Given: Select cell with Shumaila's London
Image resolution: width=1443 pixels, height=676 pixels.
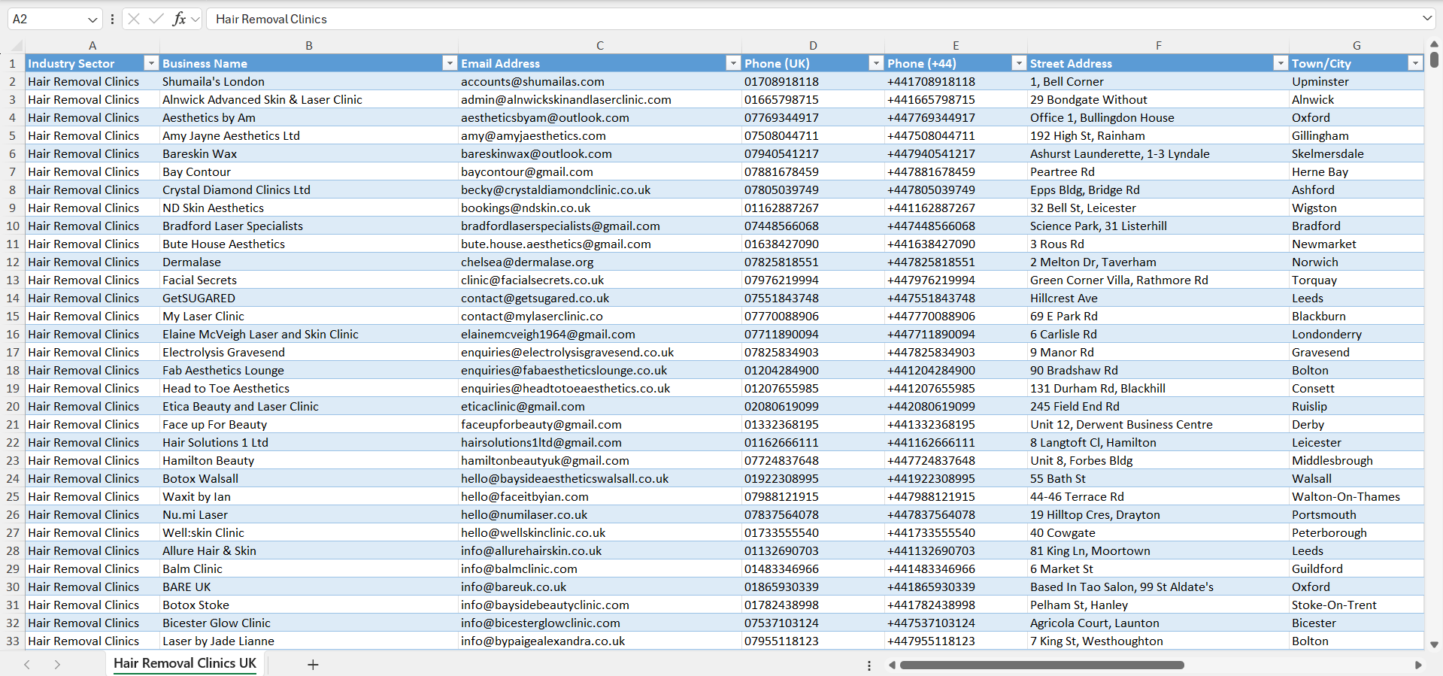Looking at the screenshot, I should point(309,81).
